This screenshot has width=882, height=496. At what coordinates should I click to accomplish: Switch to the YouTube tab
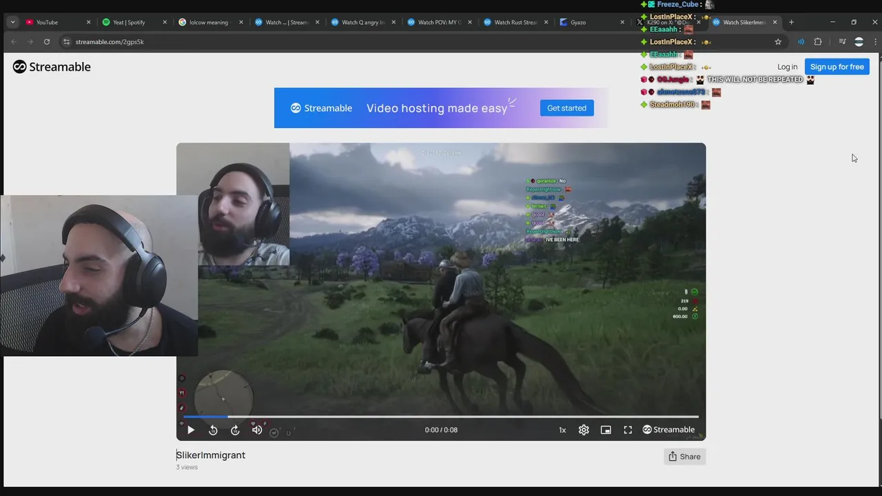point(58,22)
